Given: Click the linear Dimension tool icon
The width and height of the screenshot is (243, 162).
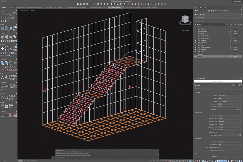Looking at the screenshot, I should point(3,86).
